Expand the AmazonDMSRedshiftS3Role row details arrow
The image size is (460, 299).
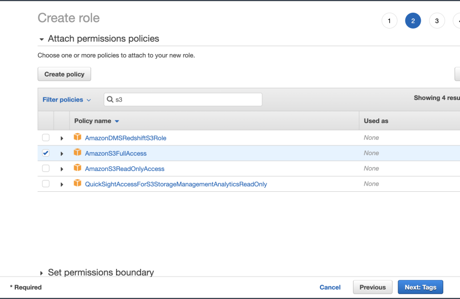62,138
